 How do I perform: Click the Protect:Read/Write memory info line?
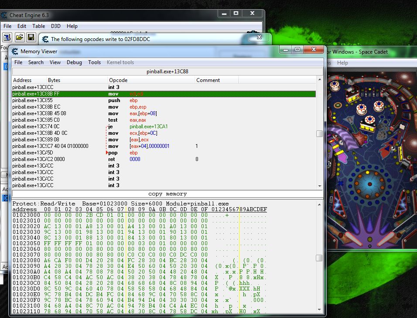pos(120,204)
